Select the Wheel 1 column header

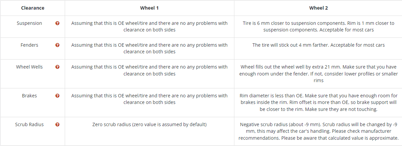[x=149, y=8]
